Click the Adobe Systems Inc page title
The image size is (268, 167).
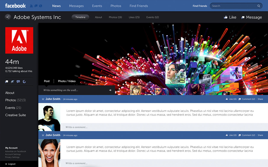[x=37, y=17]
